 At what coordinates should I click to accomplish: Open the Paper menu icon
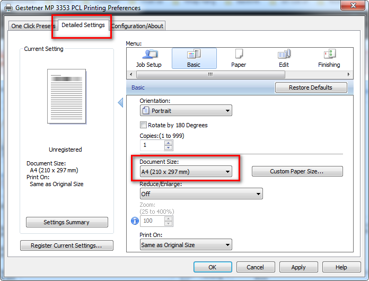239,59
